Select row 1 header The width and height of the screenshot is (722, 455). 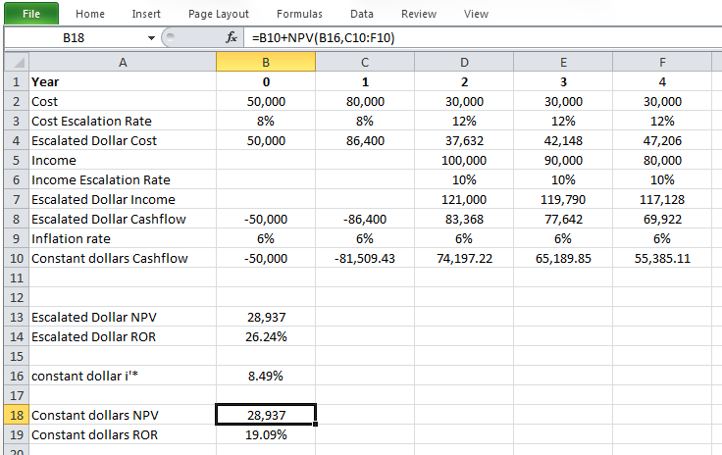click(x=17, y=82)
